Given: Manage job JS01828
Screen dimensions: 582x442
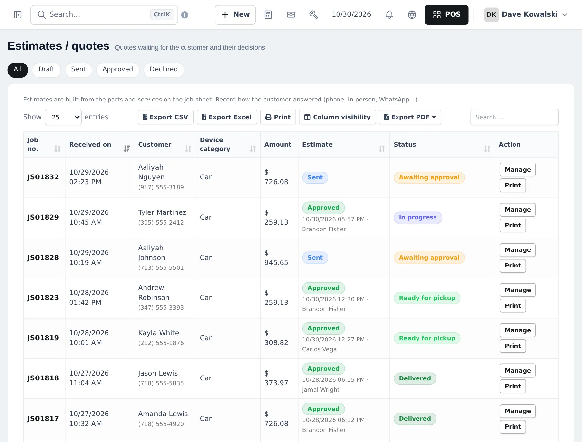Looking at the screenshot, I should [x=517, y=250].
